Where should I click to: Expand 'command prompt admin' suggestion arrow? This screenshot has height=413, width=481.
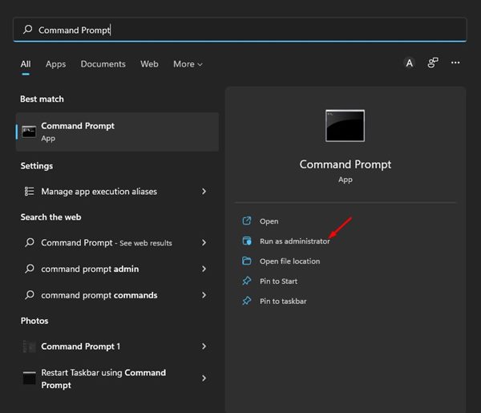click(x=204, y=269)
